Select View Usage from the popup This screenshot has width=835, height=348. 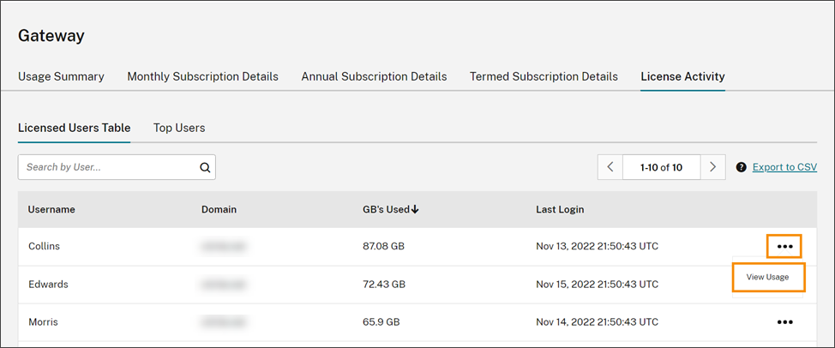(x=767, y=277)
